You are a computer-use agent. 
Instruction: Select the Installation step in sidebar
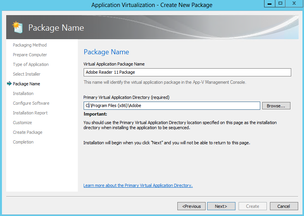pyautogui.click(x=23, y=93)
